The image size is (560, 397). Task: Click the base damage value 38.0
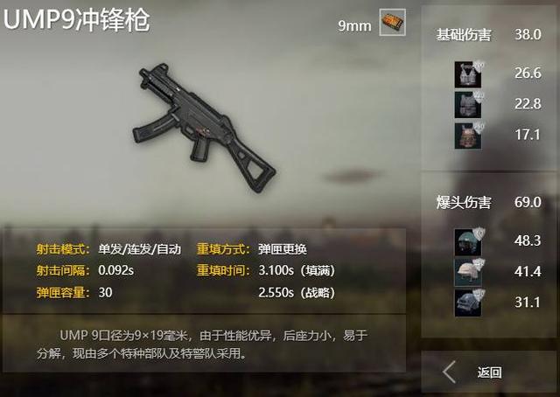coord(528,35)
